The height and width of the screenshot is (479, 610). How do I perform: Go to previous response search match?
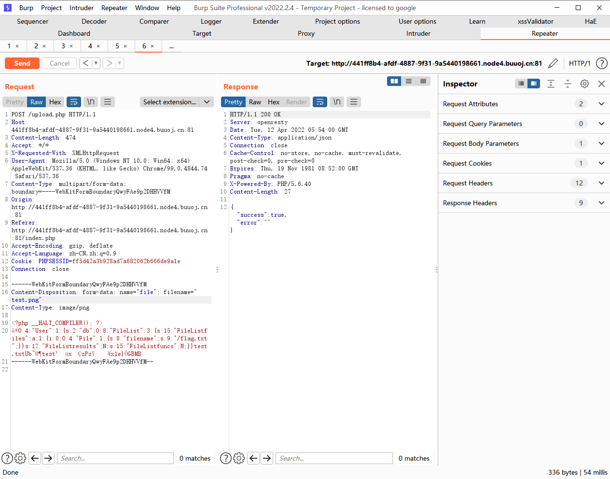pos(253,458)
